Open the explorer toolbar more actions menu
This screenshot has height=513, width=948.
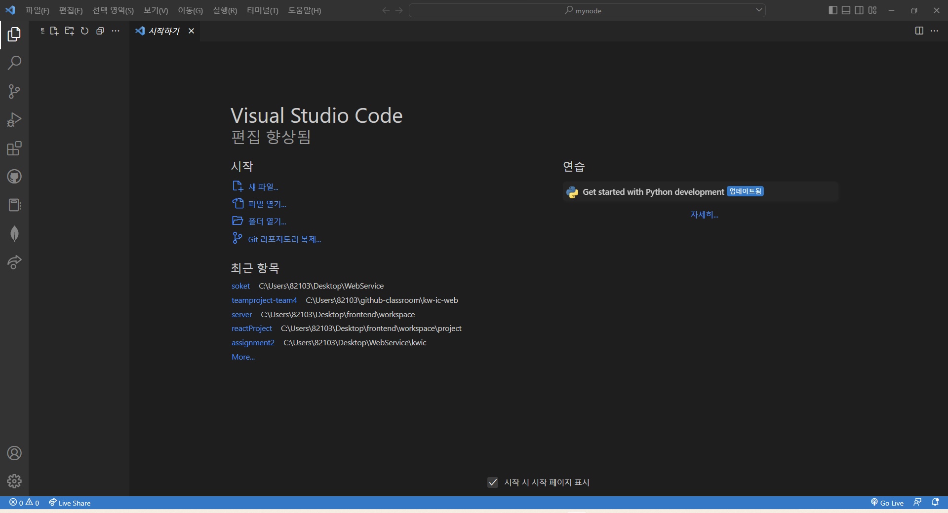pyautogui.click(x=116, y=31)
